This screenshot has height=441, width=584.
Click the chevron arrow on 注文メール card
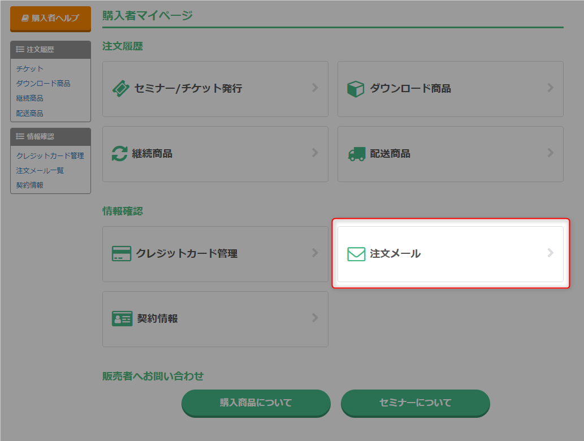point(550,253)
